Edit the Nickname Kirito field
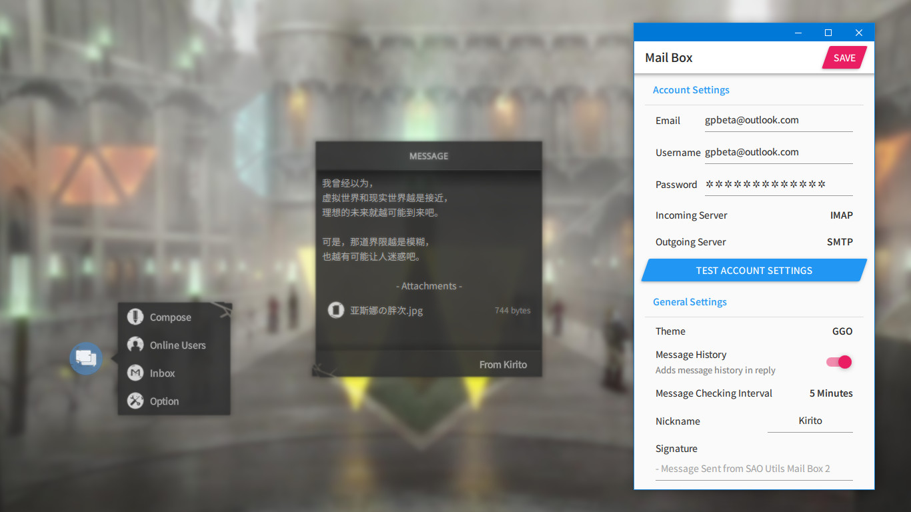 tap(810, 421)
